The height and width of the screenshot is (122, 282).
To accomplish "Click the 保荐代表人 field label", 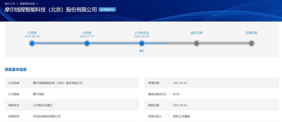I will (155, 116).
